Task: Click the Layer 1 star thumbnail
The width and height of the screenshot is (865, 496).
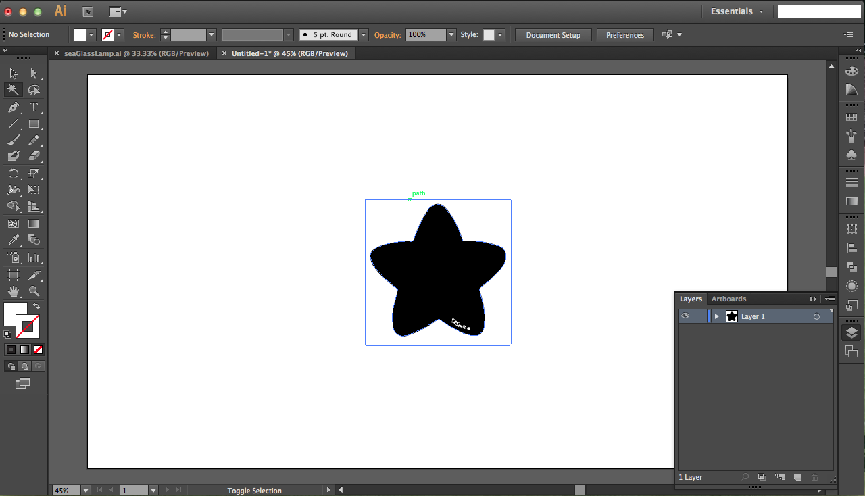Action: click(x=731, y=316)
